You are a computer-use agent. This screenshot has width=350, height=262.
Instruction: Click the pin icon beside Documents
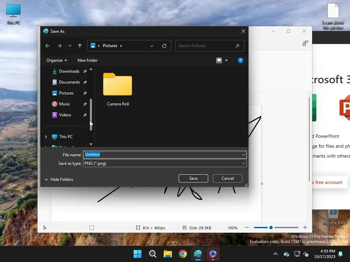(85, 82)
